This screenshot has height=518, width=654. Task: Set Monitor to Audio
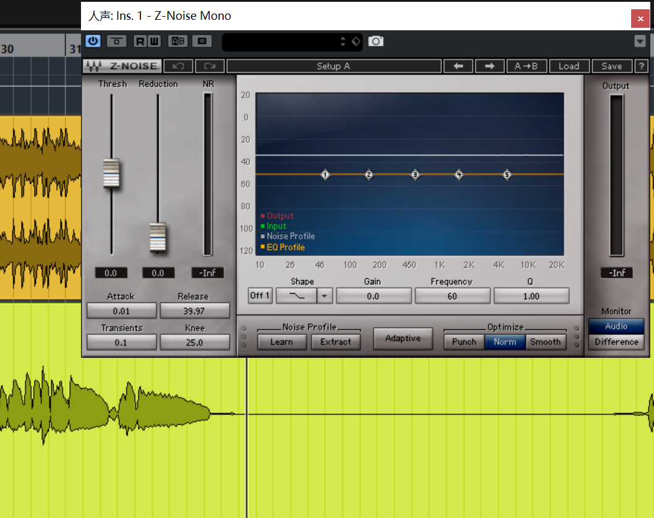[x=616, y=326]
